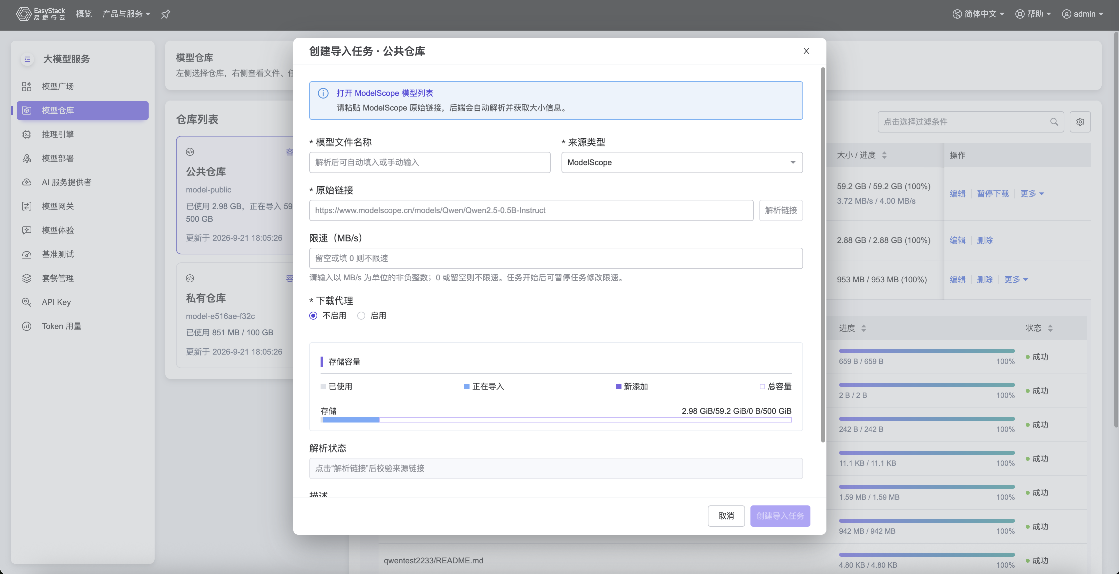Click the 存储 capacity progress bar
This screenshot has width=1119, height=574.
[x=556, y=420]
